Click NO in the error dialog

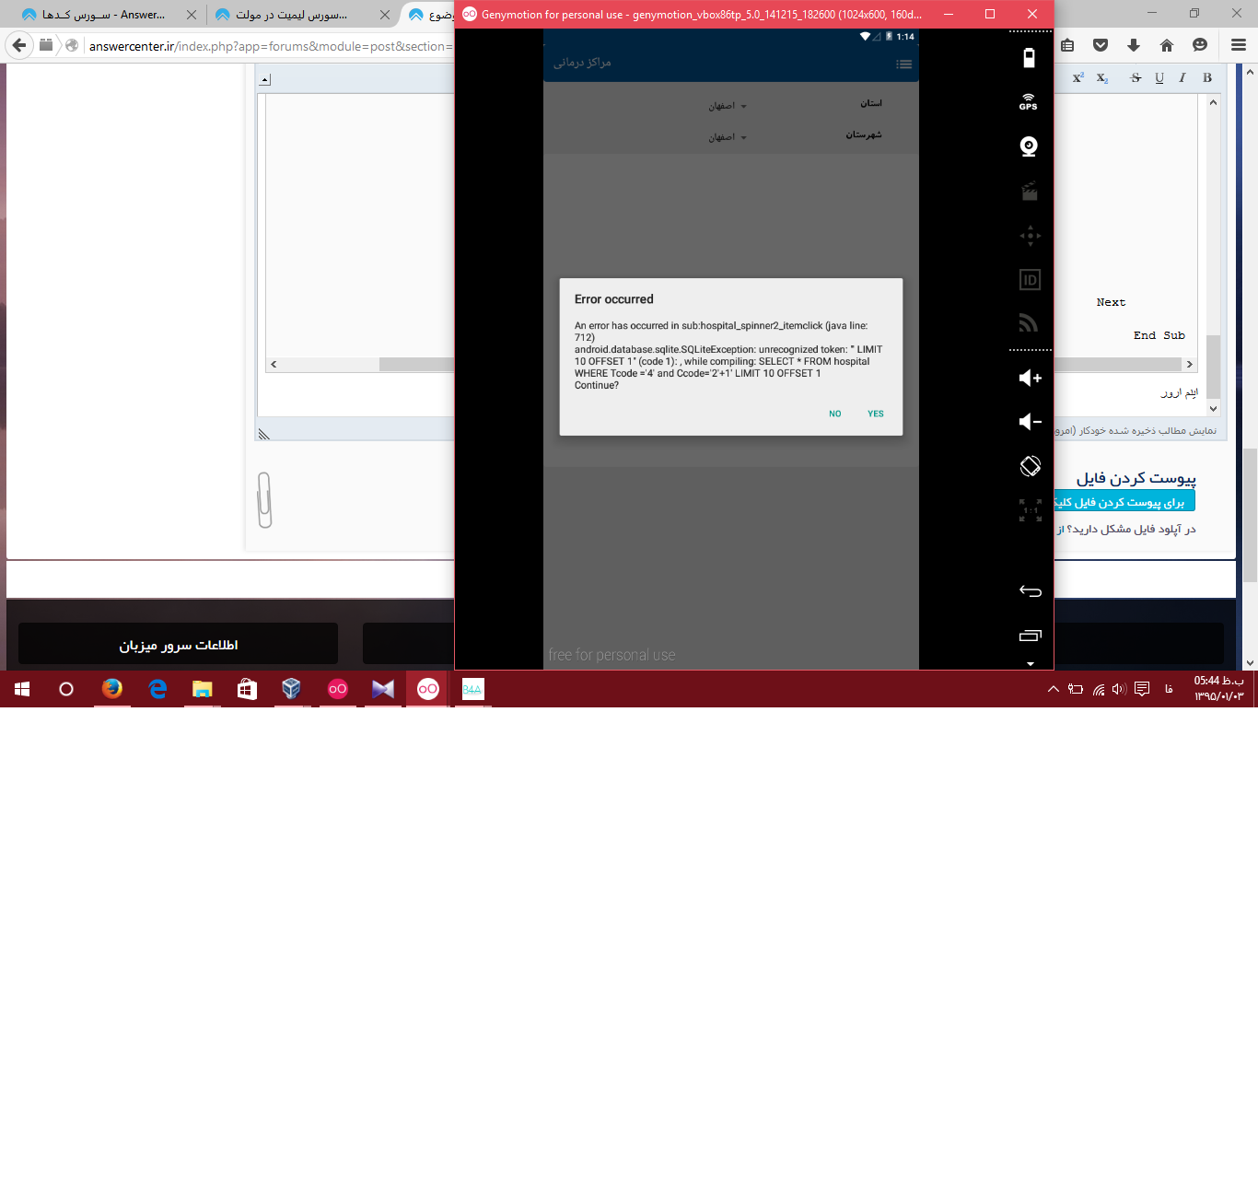pyautogui.click(x=834, y=414)
